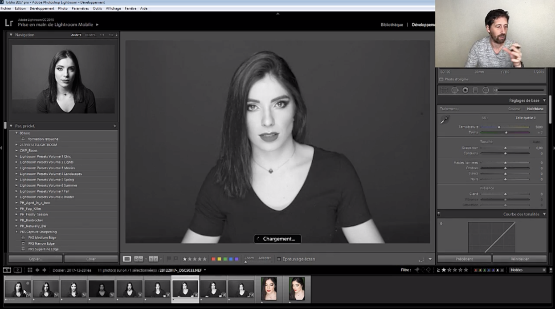Image resolution: width=555 pixels, height=309 pixels.
Task: Open the main window display button 1
Action: click(7, 270)
